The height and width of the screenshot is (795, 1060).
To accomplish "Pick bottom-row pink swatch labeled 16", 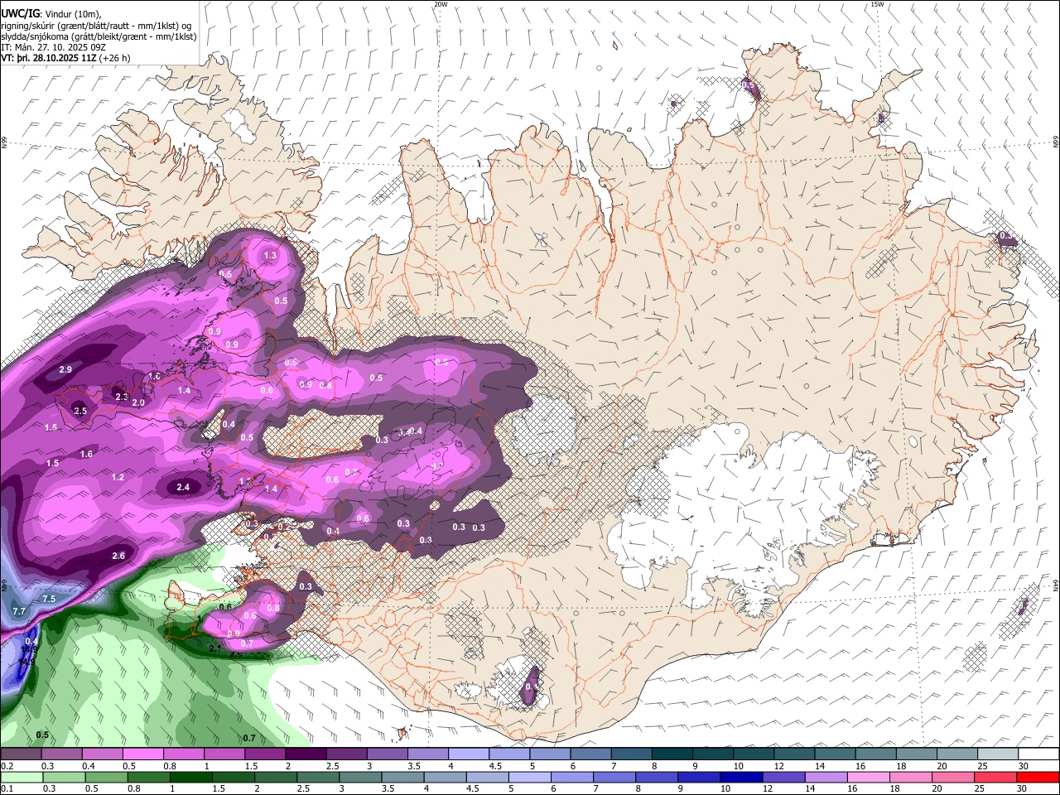I will pos(870,778).
